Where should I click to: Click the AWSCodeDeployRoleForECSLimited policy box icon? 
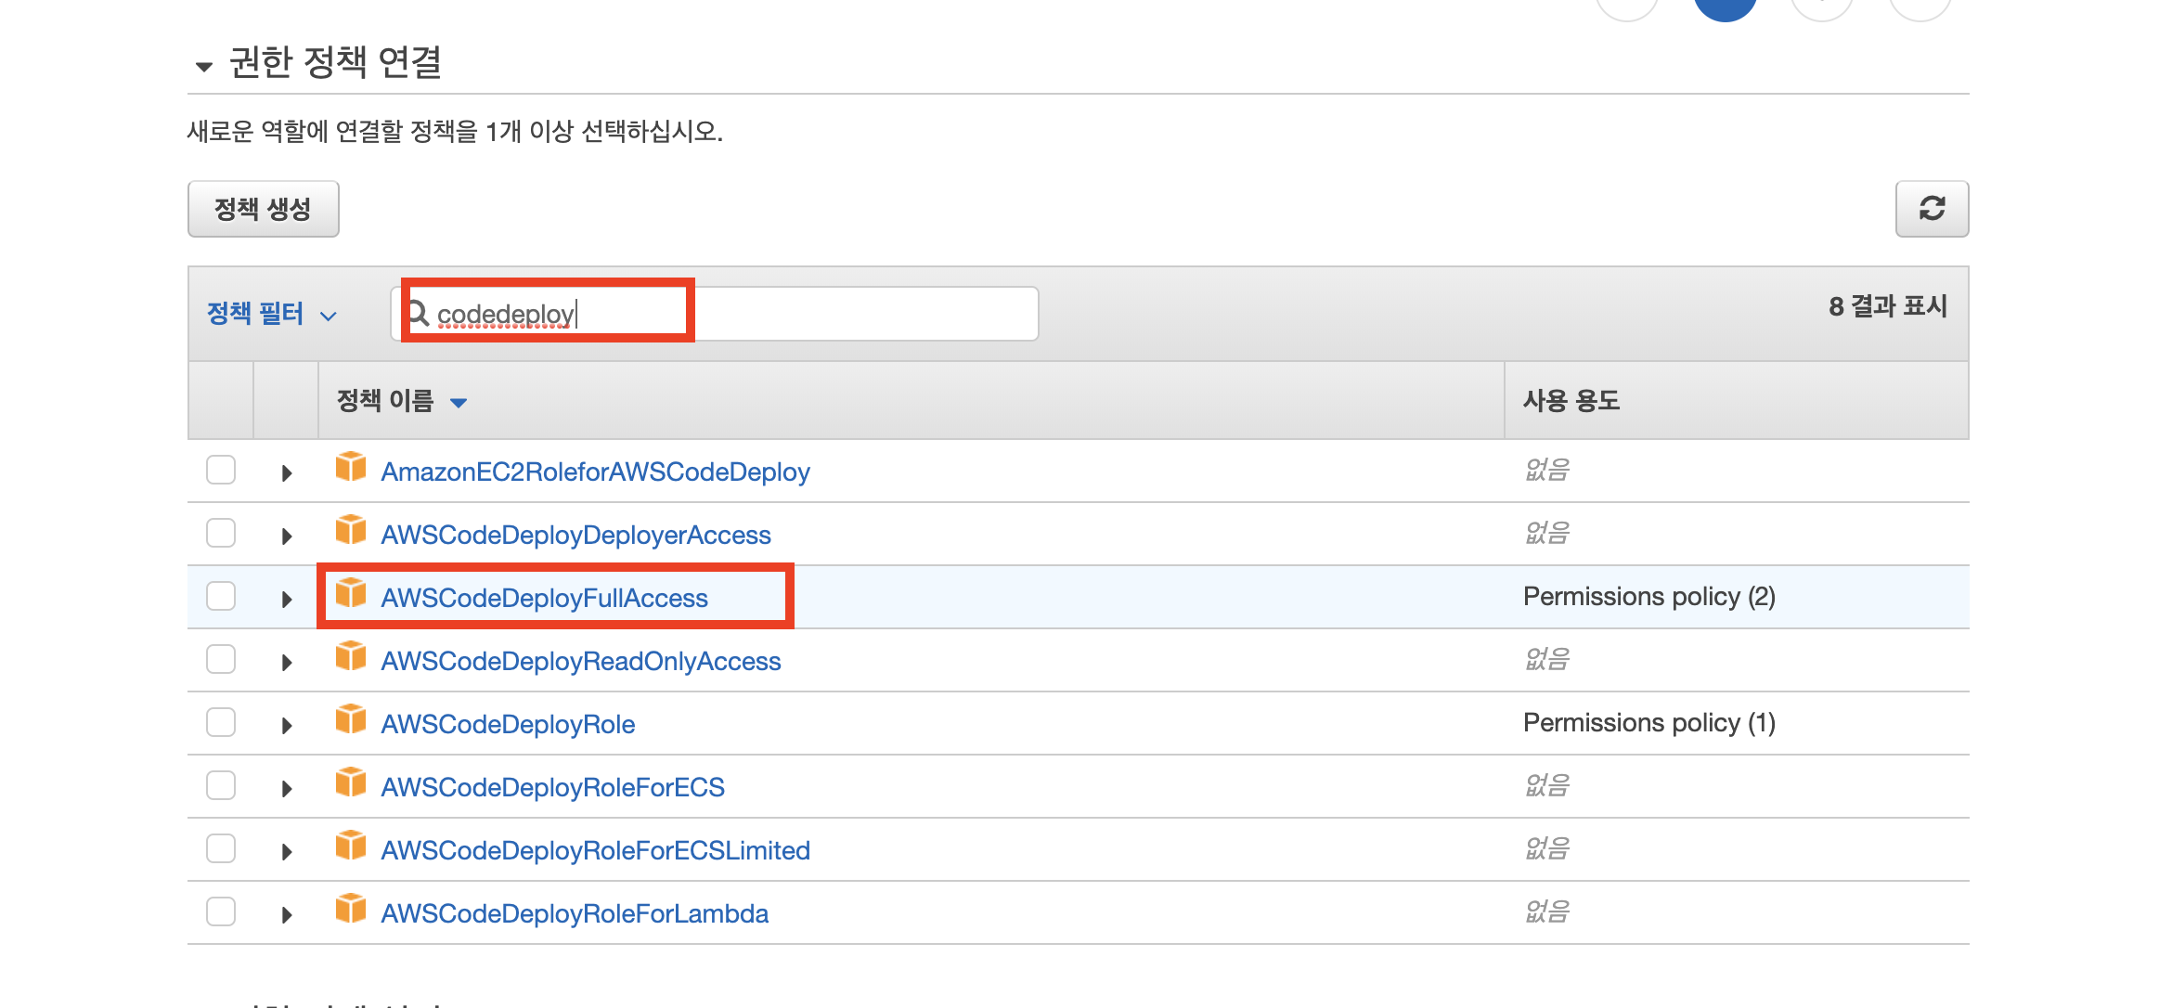(351, 846)
